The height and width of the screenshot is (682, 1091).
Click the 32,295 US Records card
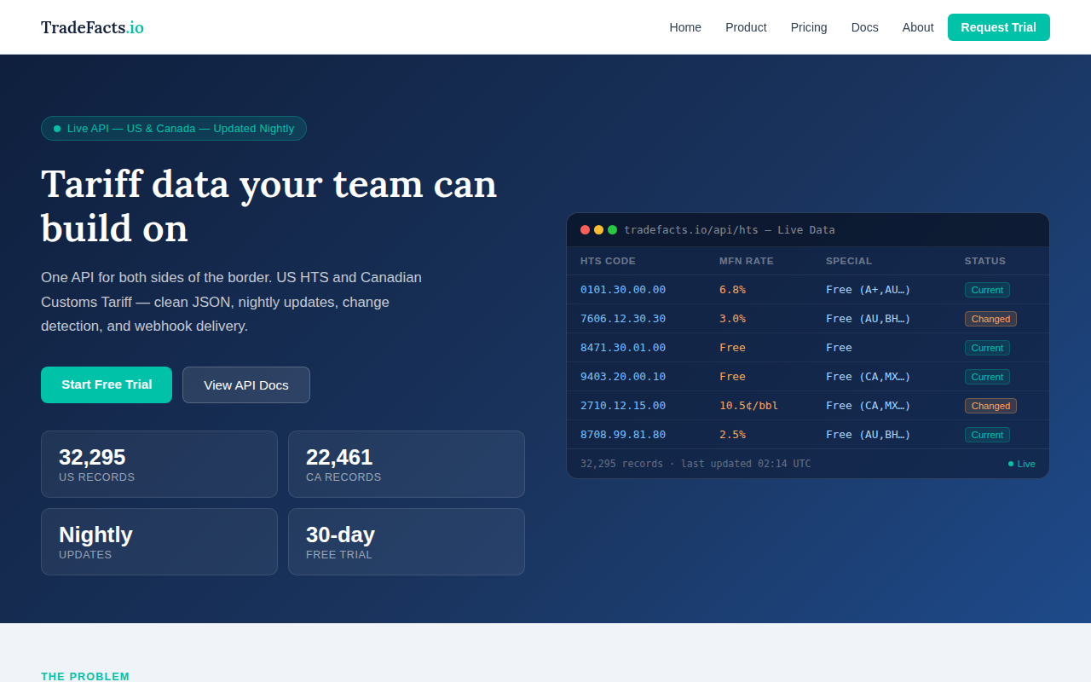(159, 464)
